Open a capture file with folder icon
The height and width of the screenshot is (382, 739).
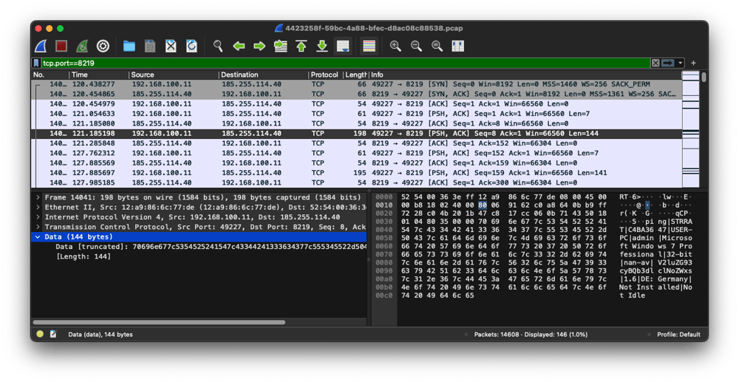coord(129,46)
